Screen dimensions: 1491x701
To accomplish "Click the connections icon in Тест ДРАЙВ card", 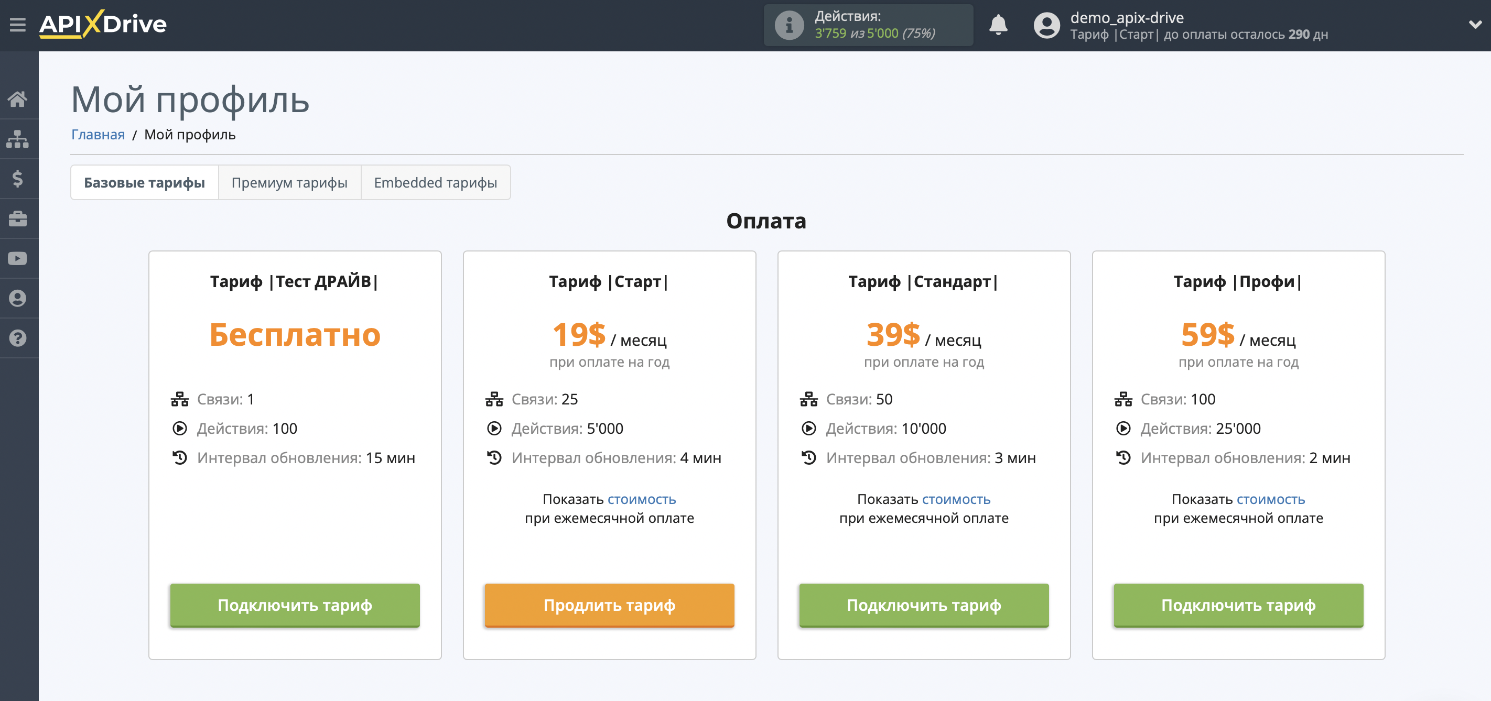I will coord(179,399).
